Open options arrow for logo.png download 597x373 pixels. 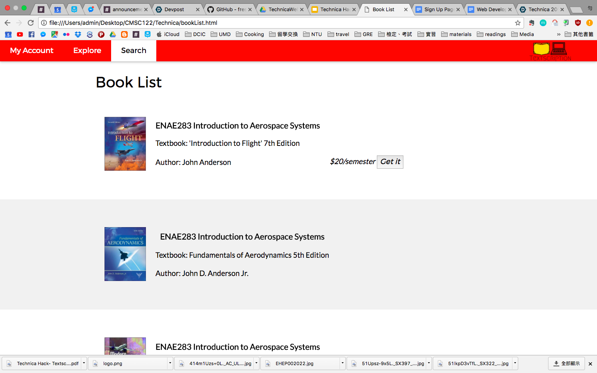tap(170, 363)
